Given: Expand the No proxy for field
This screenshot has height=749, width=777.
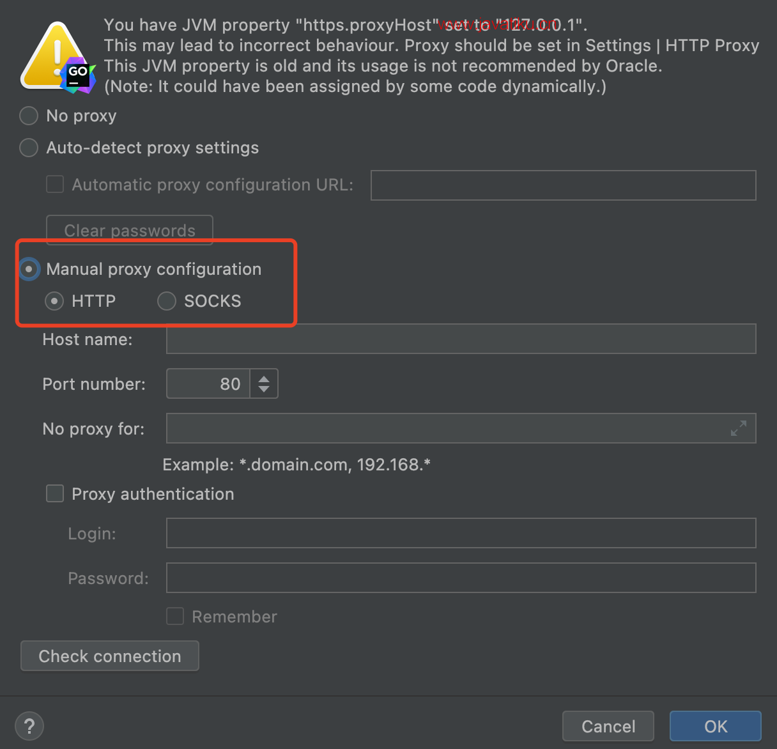Looking at the screenshot, I should [739, 428].
